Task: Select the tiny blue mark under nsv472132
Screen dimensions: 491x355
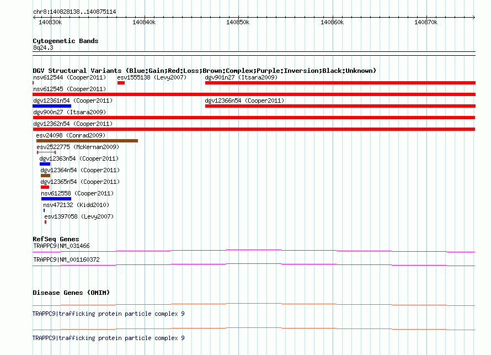Action: pos(44,210)
